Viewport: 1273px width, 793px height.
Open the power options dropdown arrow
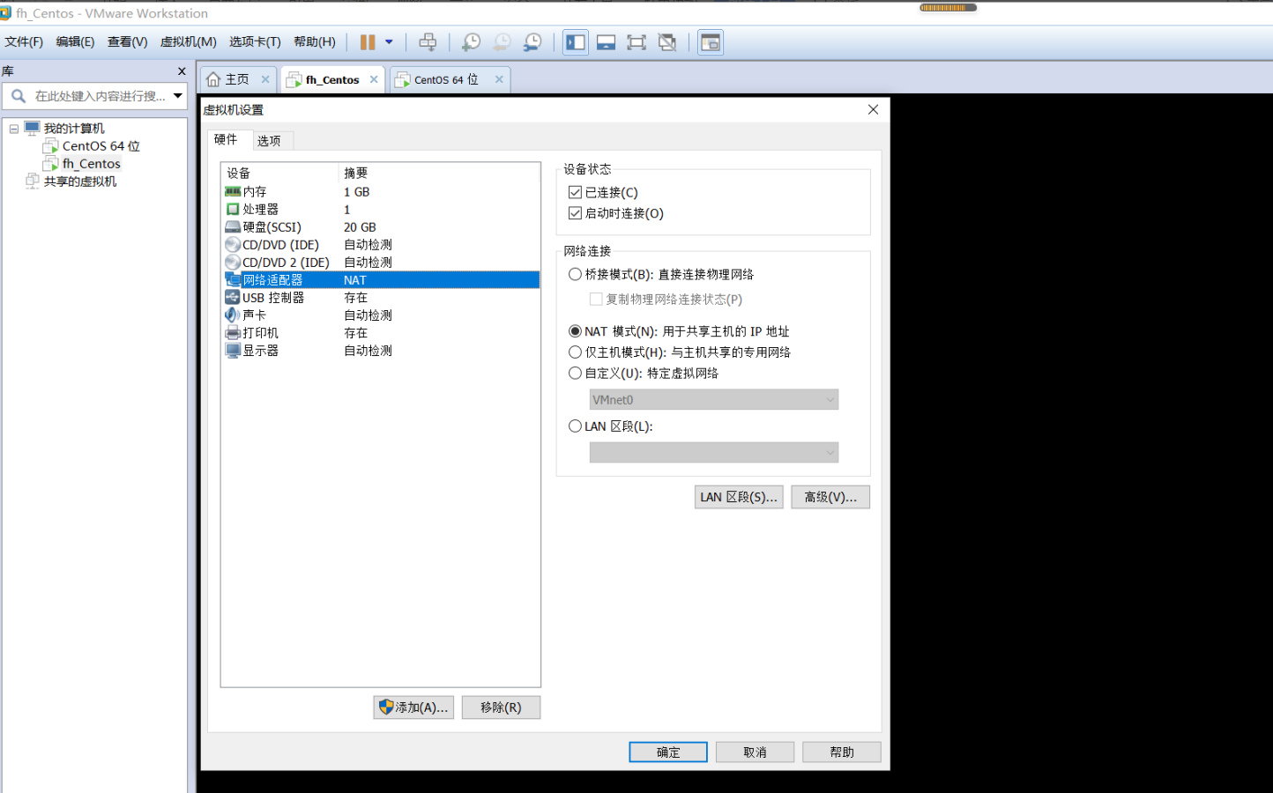(389, 42)
